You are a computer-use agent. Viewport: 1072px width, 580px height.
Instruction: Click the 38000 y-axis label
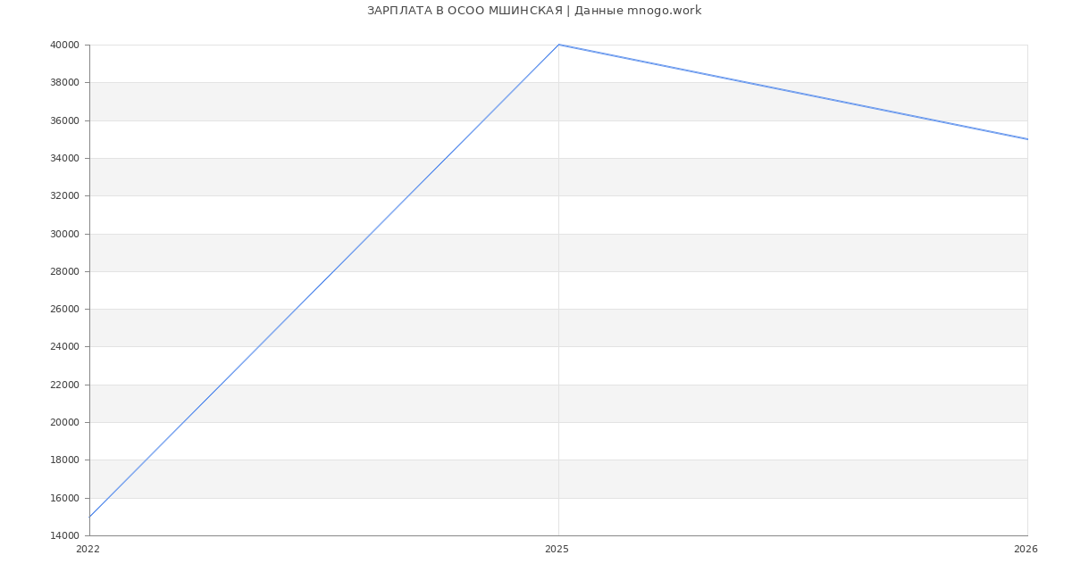coord(65,83)
